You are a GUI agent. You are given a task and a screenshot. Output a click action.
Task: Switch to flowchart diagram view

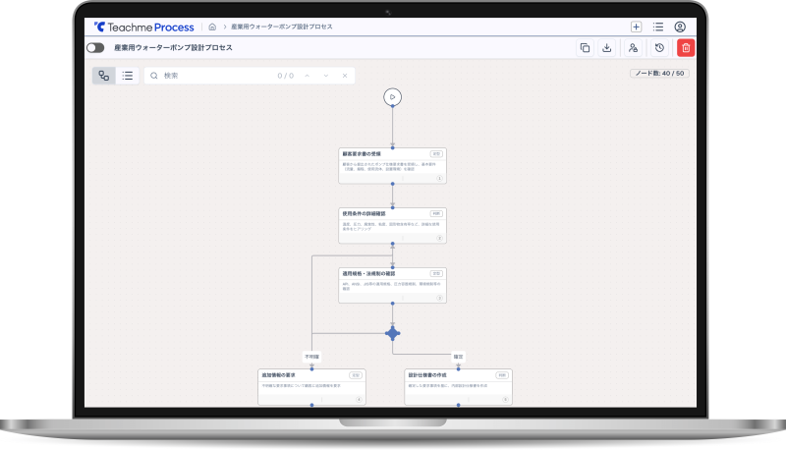click(104, 76)
